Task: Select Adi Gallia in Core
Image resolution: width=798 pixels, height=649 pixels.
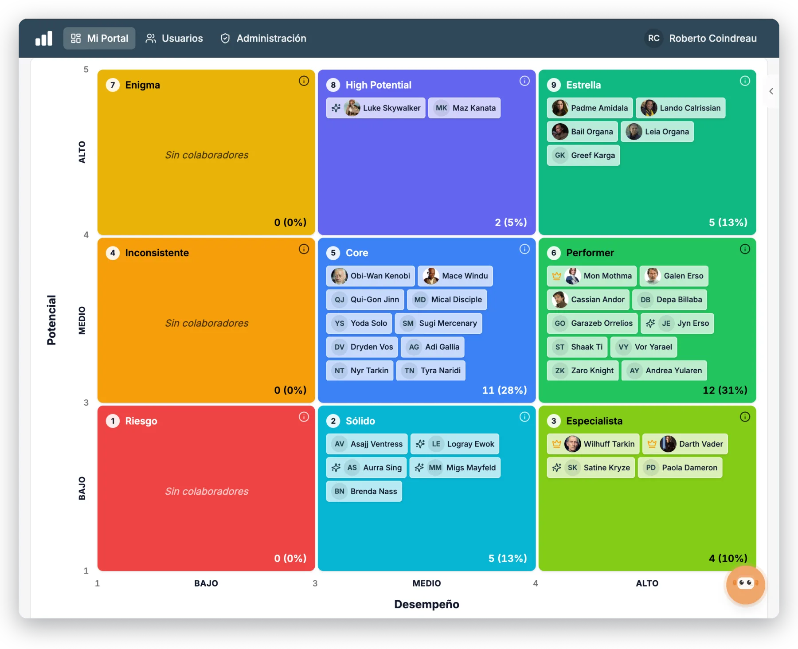Action: click(433, 347)
